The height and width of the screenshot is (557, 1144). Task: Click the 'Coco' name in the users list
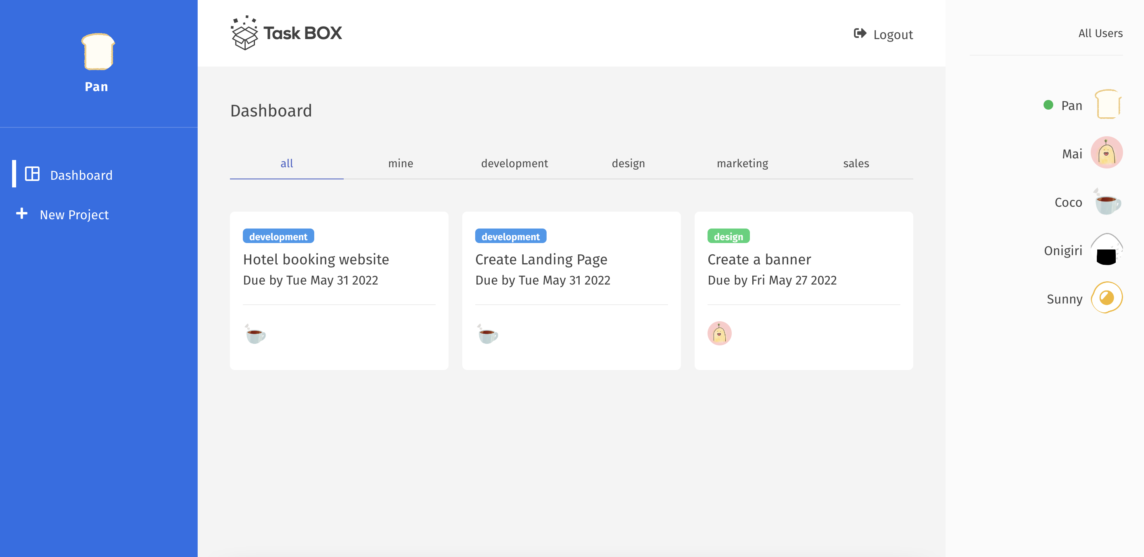pos(1068,202)
